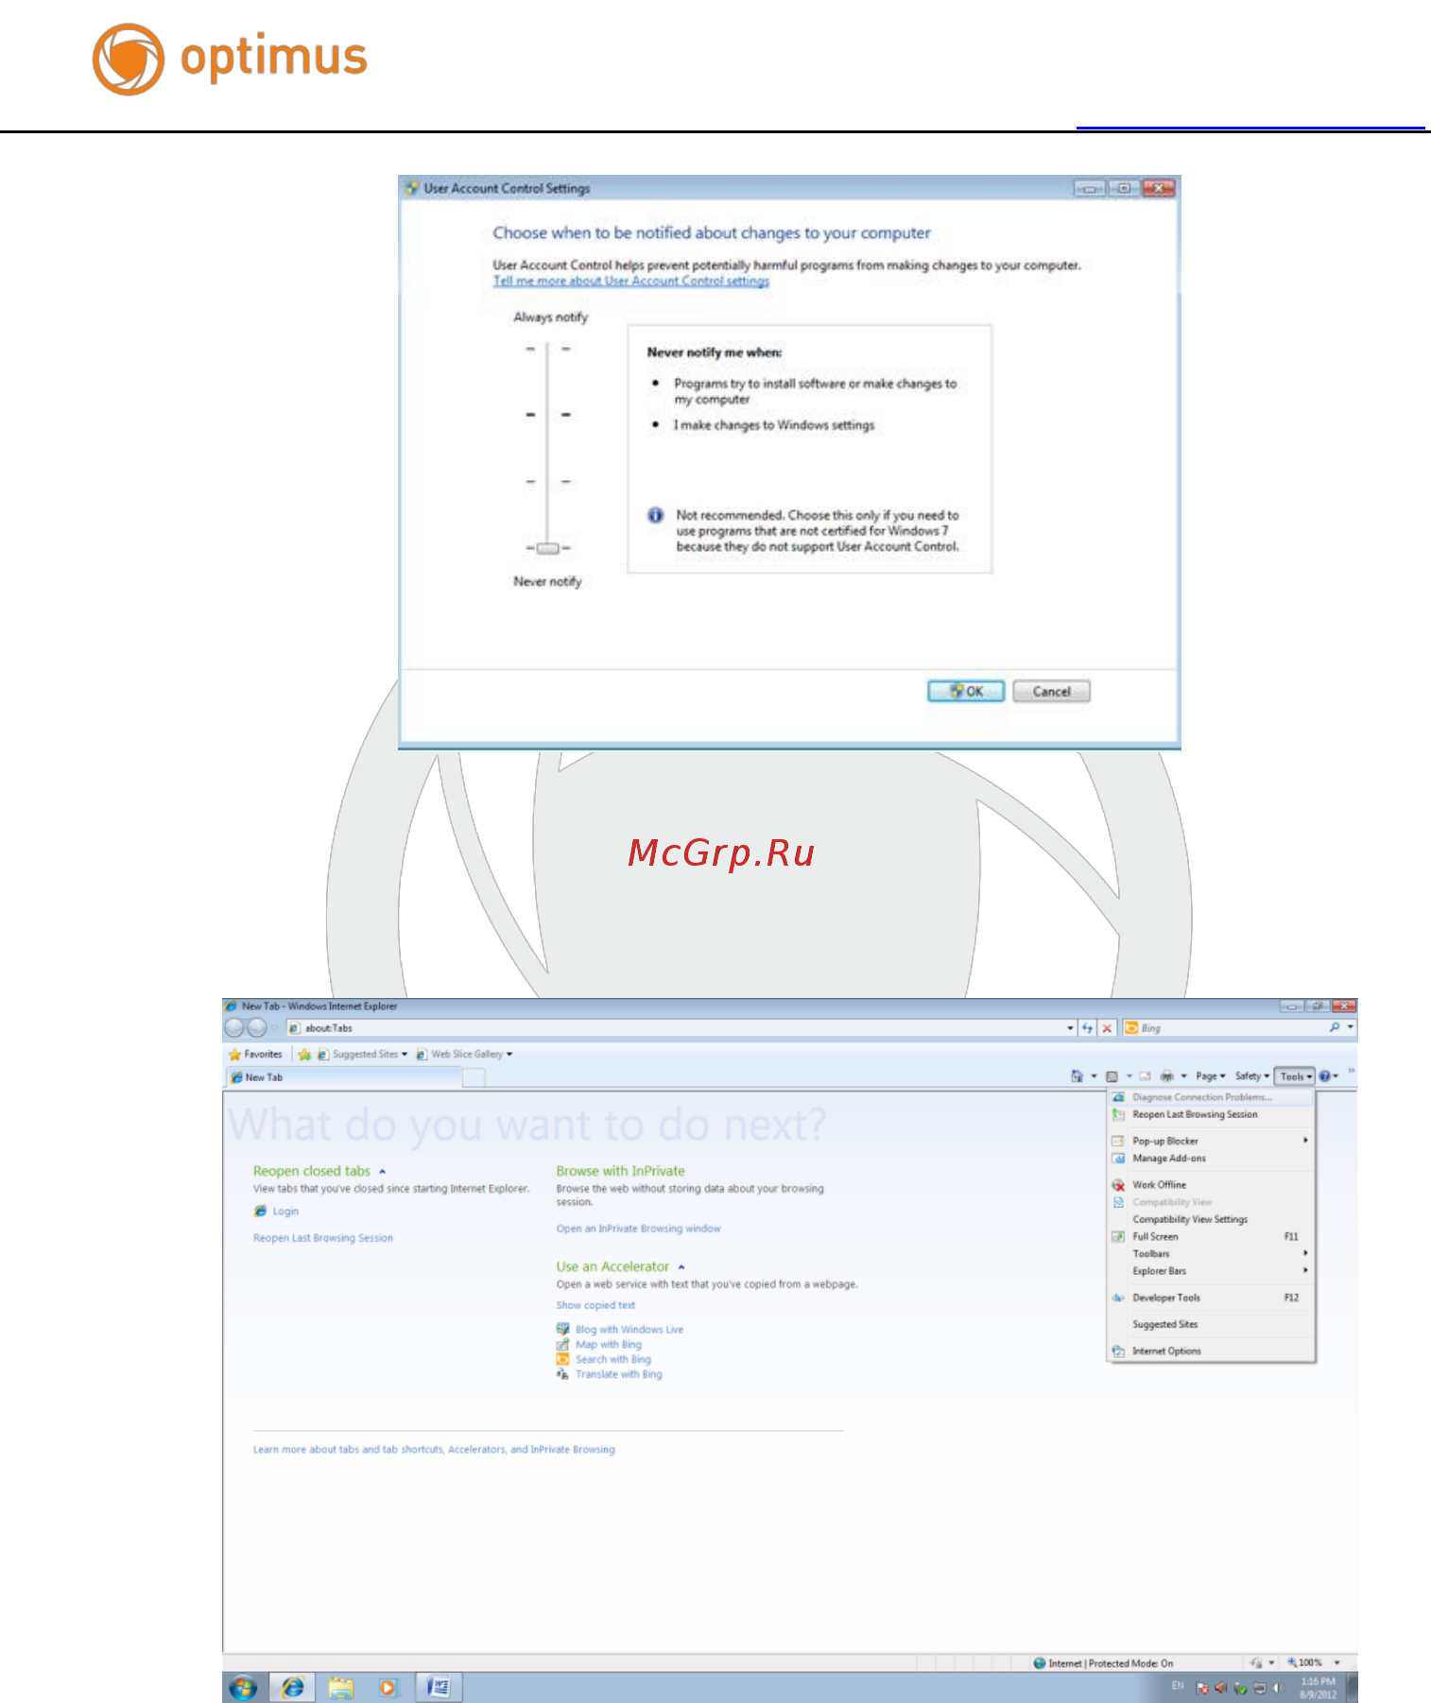Click the Refresh icon beside the address bar
Image resolution: width=1431 pixels, height=1703 pixels.
[1088, 1028]
